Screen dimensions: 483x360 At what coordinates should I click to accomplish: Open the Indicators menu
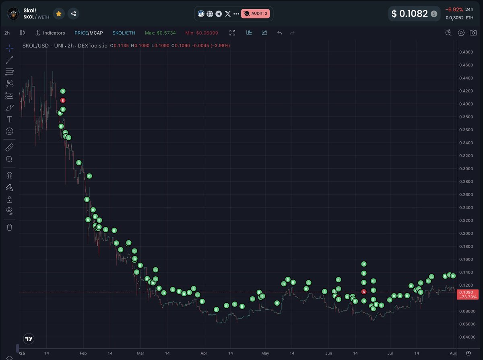(50, 33)
